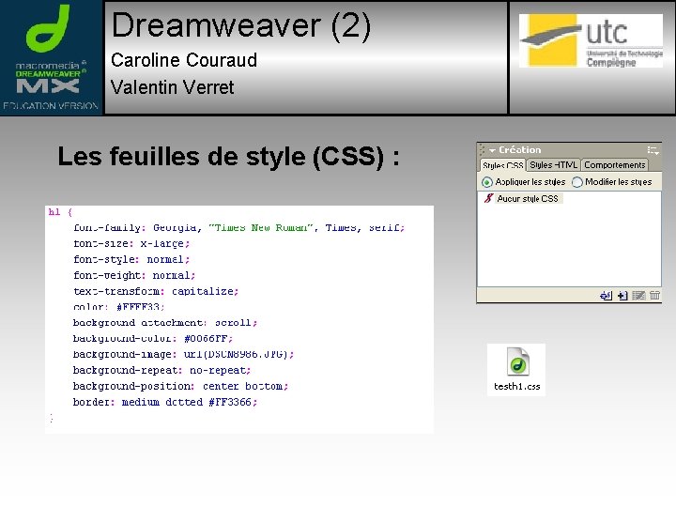
Task: Click the testh1.css file name label
Action: (517, 386)
